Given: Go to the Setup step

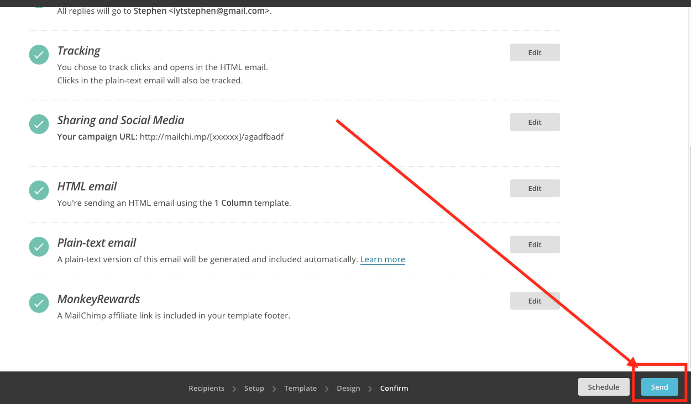Looking at the screenshot, I should pos(254,388).
